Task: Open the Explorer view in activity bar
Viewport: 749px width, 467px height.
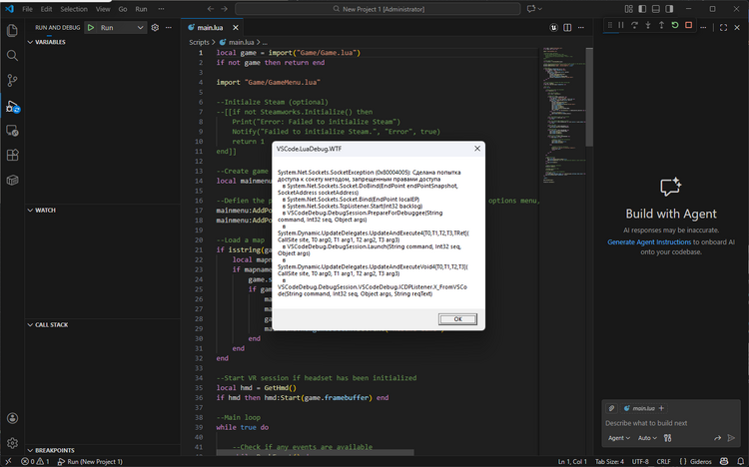Action: click(x=12, y=31)
